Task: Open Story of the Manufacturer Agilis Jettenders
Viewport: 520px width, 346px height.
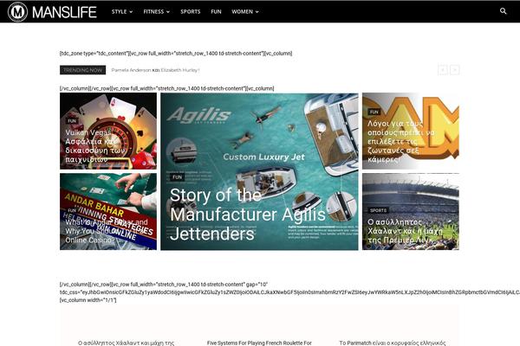Action: coord(247,215)
